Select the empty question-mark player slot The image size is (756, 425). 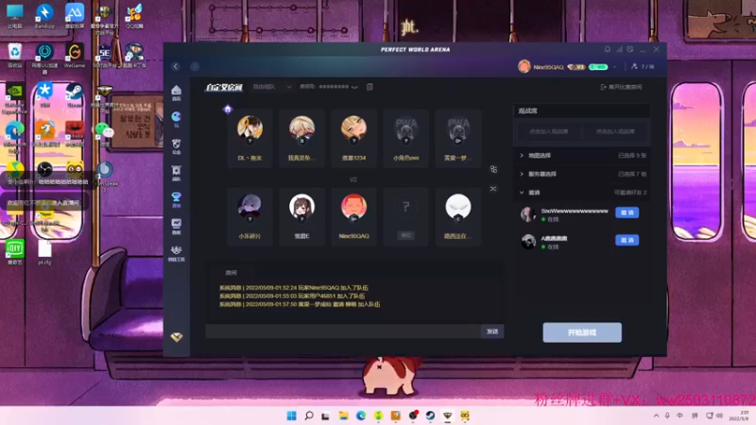click(406, 217)
